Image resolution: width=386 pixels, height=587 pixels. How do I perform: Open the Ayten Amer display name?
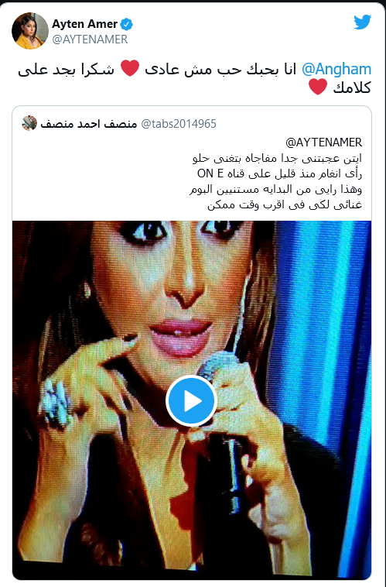(x=85, y=24)
